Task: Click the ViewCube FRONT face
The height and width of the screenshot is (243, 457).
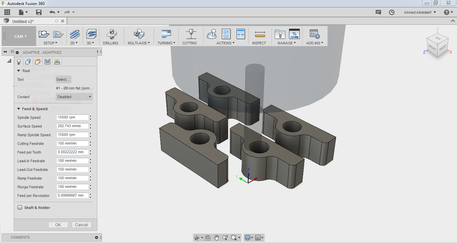Action: [432, 48]
